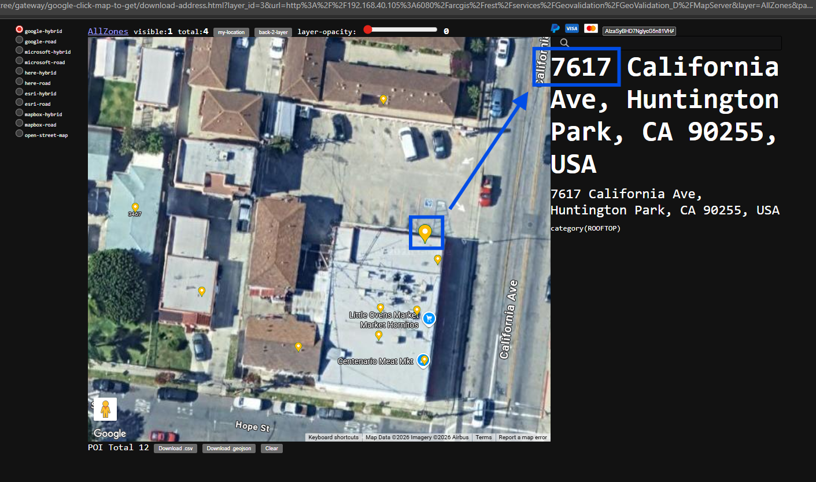Click the Street View pegman icon
Screen dimensions: 816x482
pyautogui.click(x=105, y=409)
